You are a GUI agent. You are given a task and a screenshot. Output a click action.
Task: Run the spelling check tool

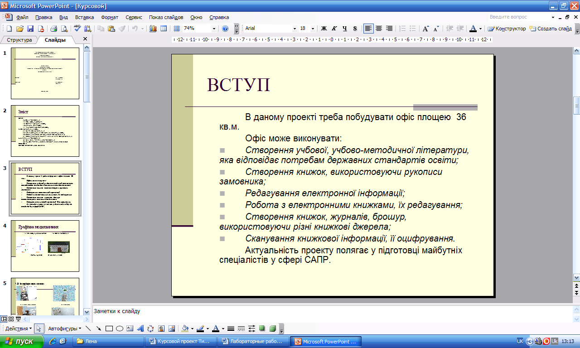tap(77, 29)
